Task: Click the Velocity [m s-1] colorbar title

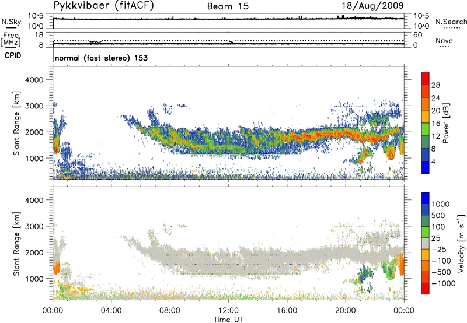Action: (461, 243)
